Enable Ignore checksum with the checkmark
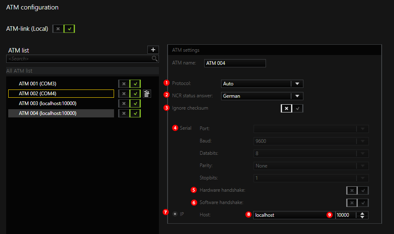This screenshot has width=394, height=234. [x=298, y=108]
